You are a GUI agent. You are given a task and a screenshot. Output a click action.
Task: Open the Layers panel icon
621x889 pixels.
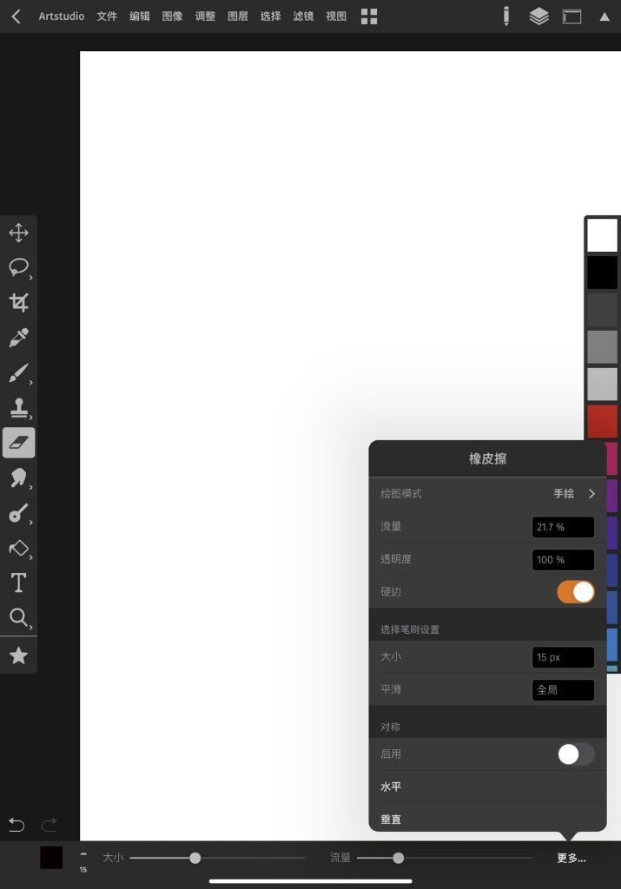click(x=538, y=16)
